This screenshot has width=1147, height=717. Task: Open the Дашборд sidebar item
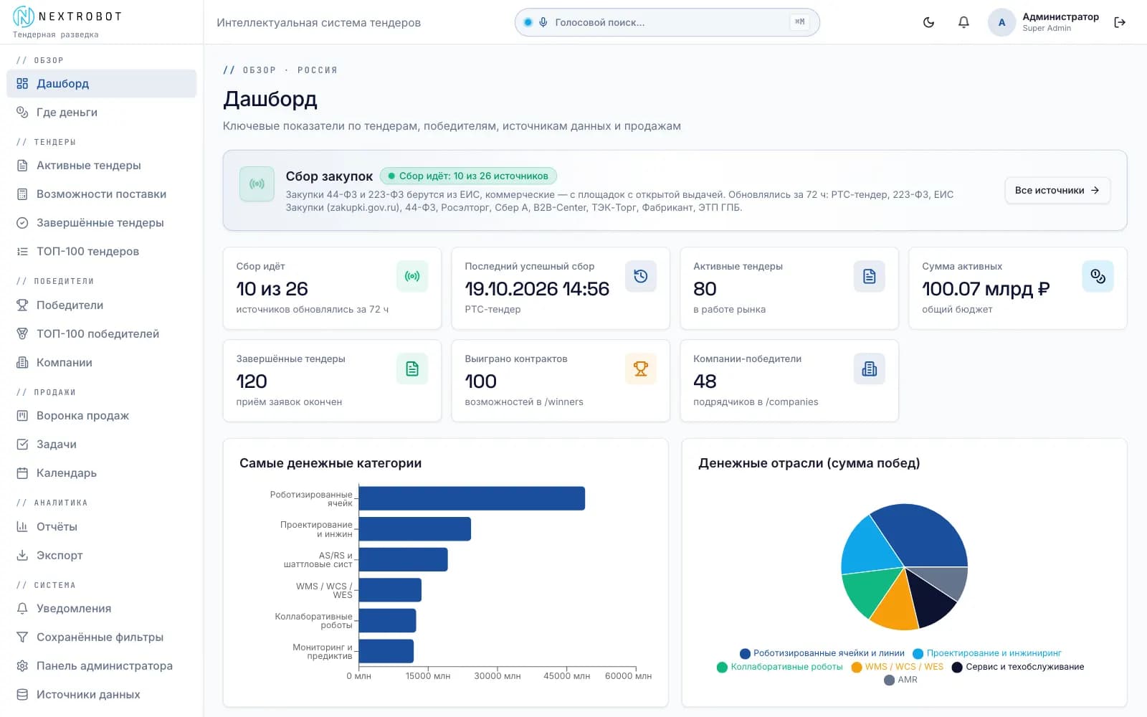tap(101, 83)
